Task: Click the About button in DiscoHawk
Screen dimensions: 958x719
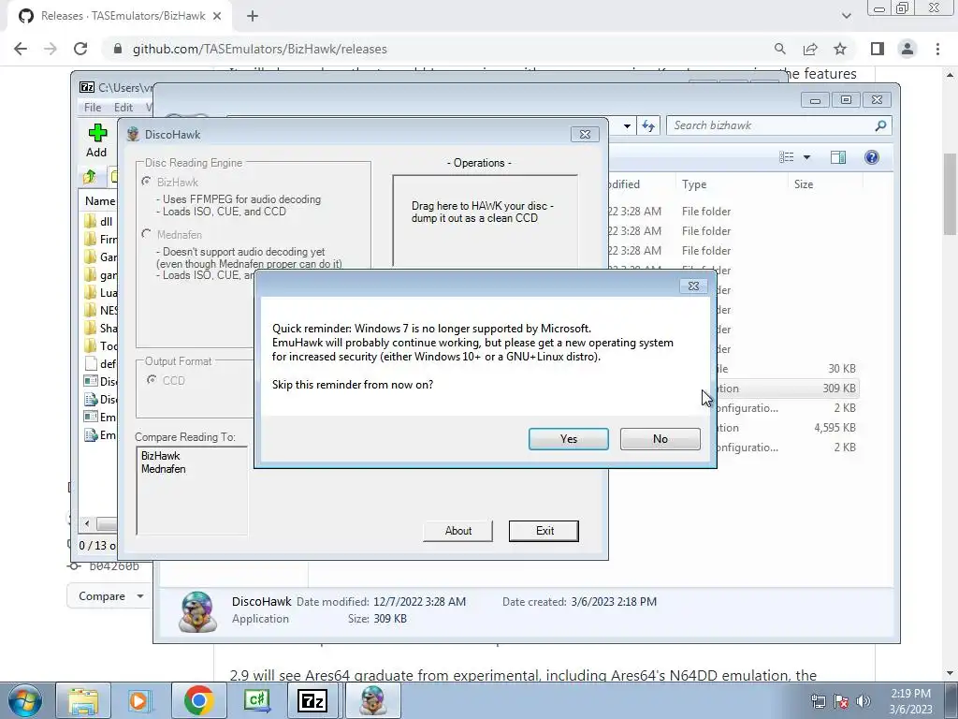Action: 458,531
